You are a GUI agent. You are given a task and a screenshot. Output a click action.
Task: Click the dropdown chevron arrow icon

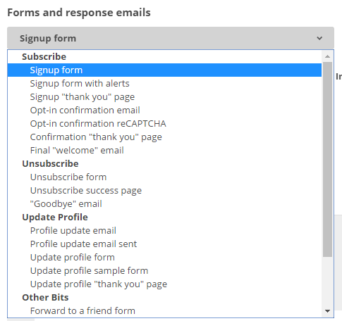pyautogui.click(x=319, y=38)
